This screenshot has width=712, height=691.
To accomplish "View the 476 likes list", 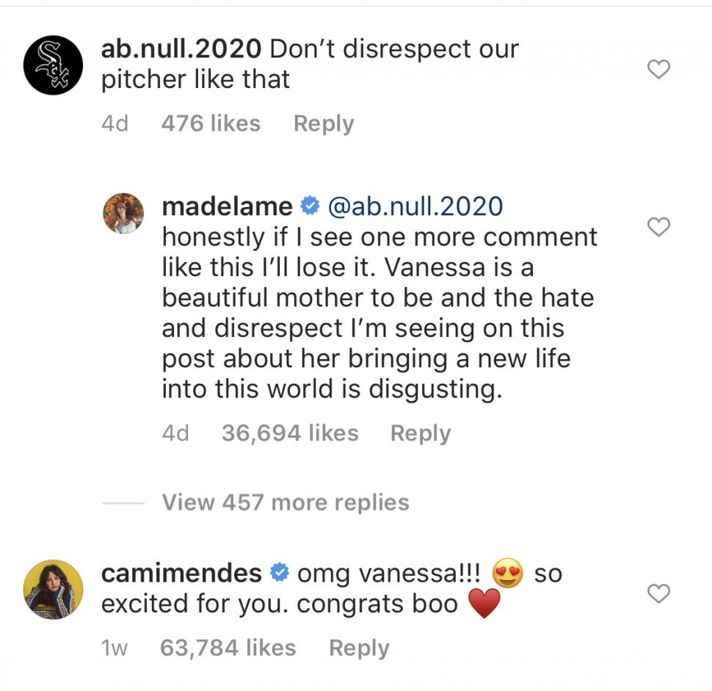I will (x=211, y=123).
